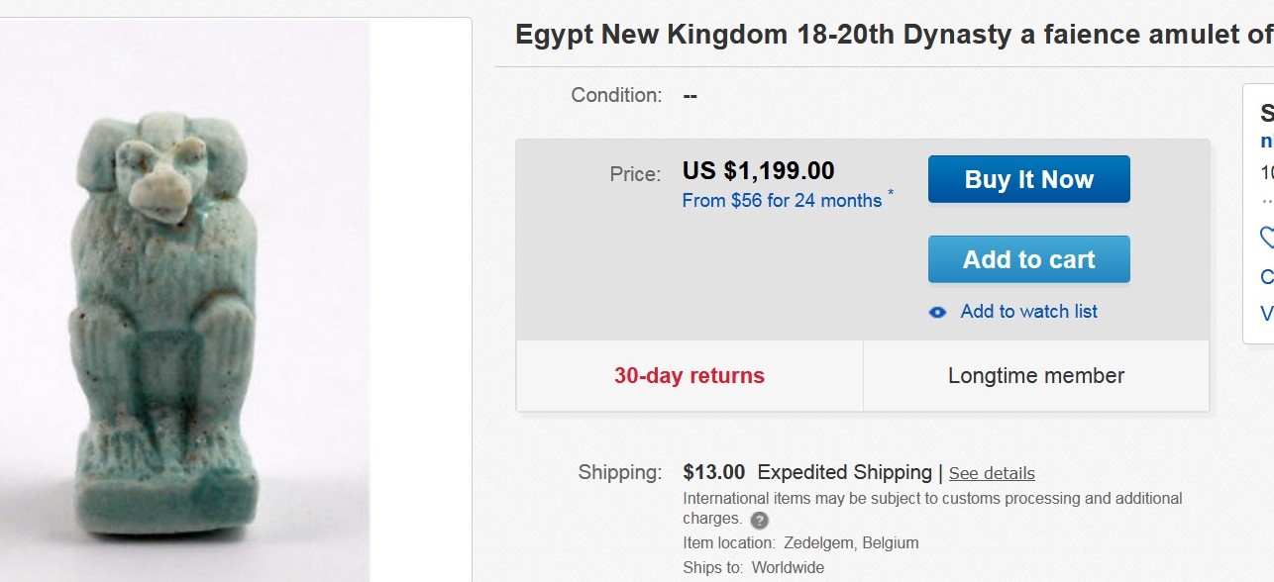Open the From $56 for 24 months link
This screenshot has width=1274, height=582.
[782, 201]
